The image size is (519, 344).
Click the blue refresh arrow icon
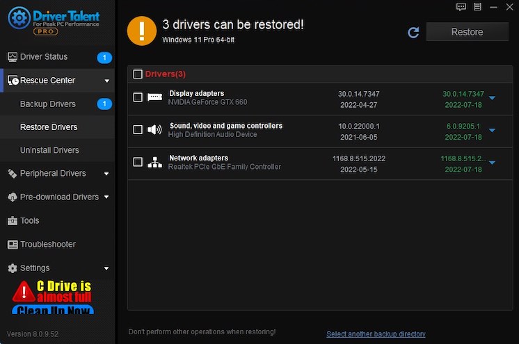click(x=413, y=32)
